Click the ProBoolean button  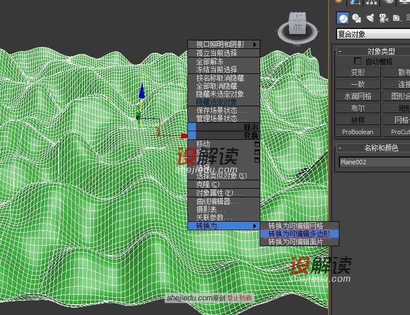coord(358,132)
